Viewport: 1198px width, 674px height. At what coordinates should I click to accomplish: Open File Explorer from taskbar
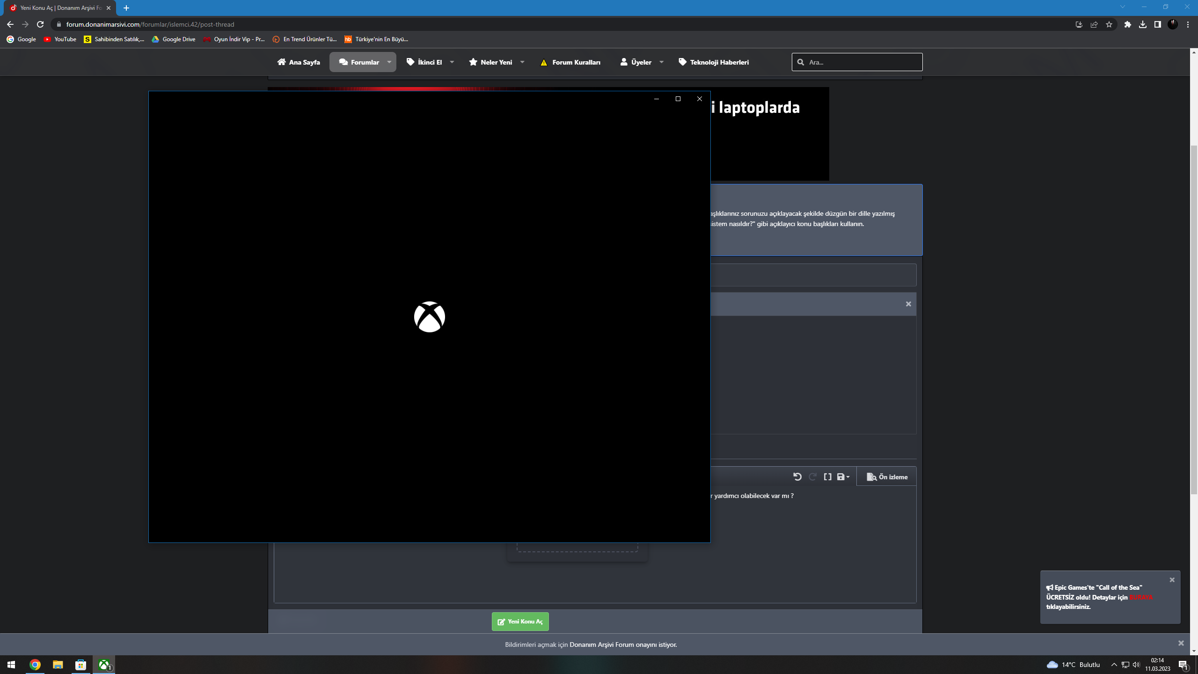tap(58, 665)
